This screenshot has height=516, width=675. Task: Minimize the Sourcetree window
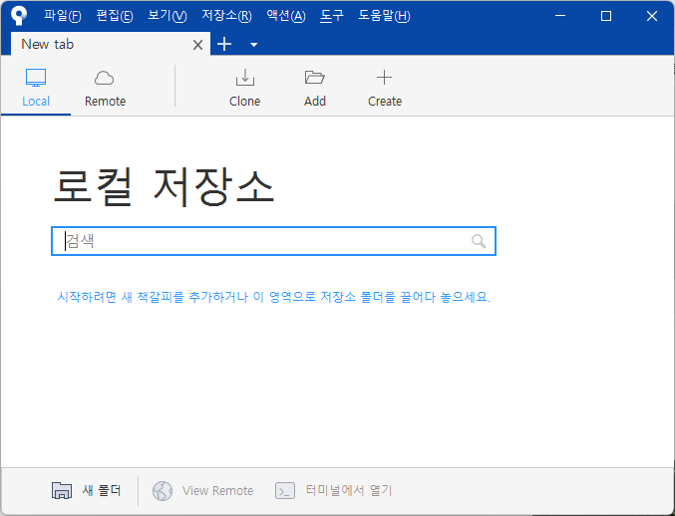click(560, 16)
